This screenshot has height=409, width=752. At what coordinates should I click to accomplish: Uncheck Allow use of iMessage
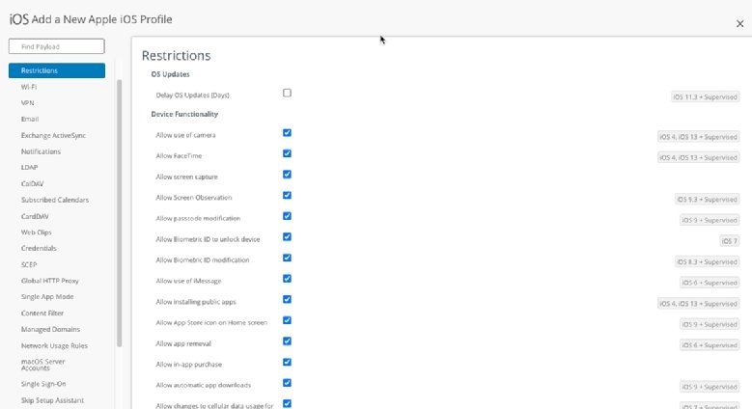point(287,279)
